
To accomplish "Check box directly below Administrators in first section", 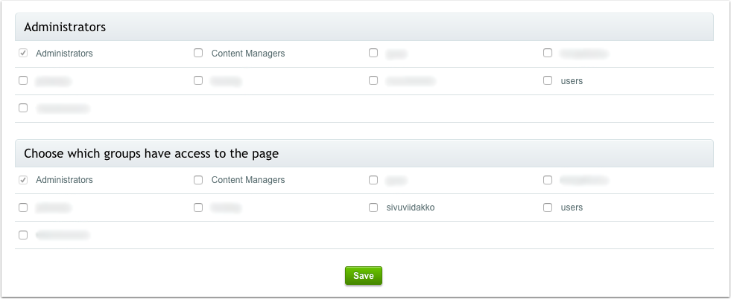I will 23,80.
